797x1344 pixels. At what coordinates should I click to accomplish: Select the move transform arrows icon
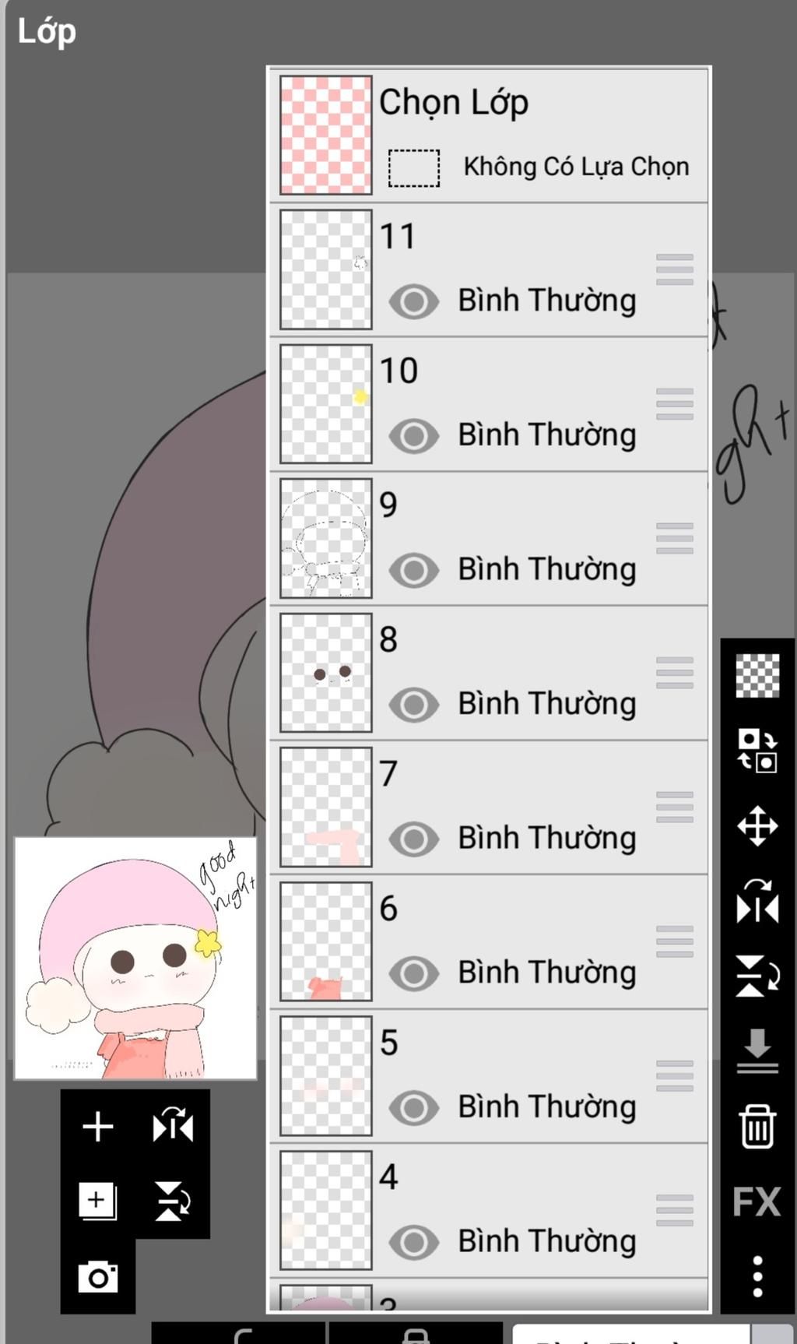click(757, 826)
